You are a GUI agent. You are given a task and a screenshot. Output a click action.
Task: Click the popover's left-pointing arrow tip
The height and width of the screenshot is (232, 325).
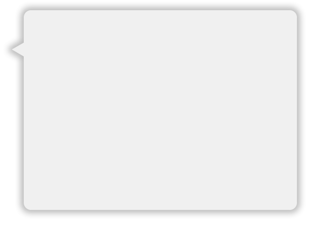coord(17,50)
